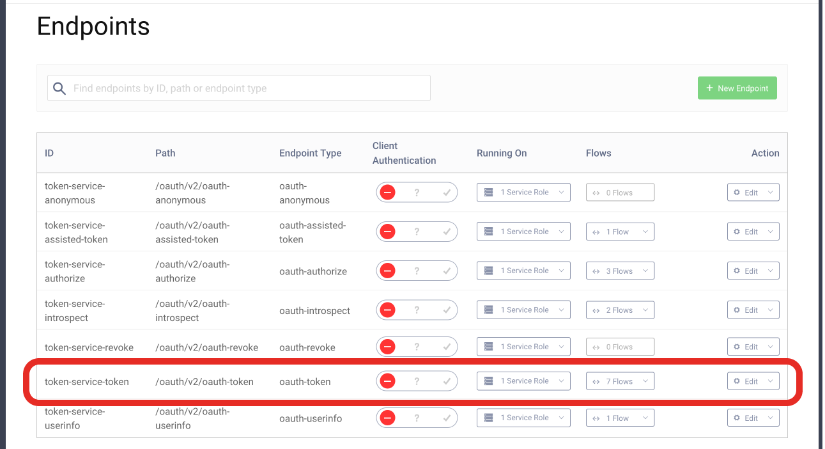Click the gear icon for token-service-revoke
Image resolution: width=825 pixels, height=449 pixels.
pos(736,347)
